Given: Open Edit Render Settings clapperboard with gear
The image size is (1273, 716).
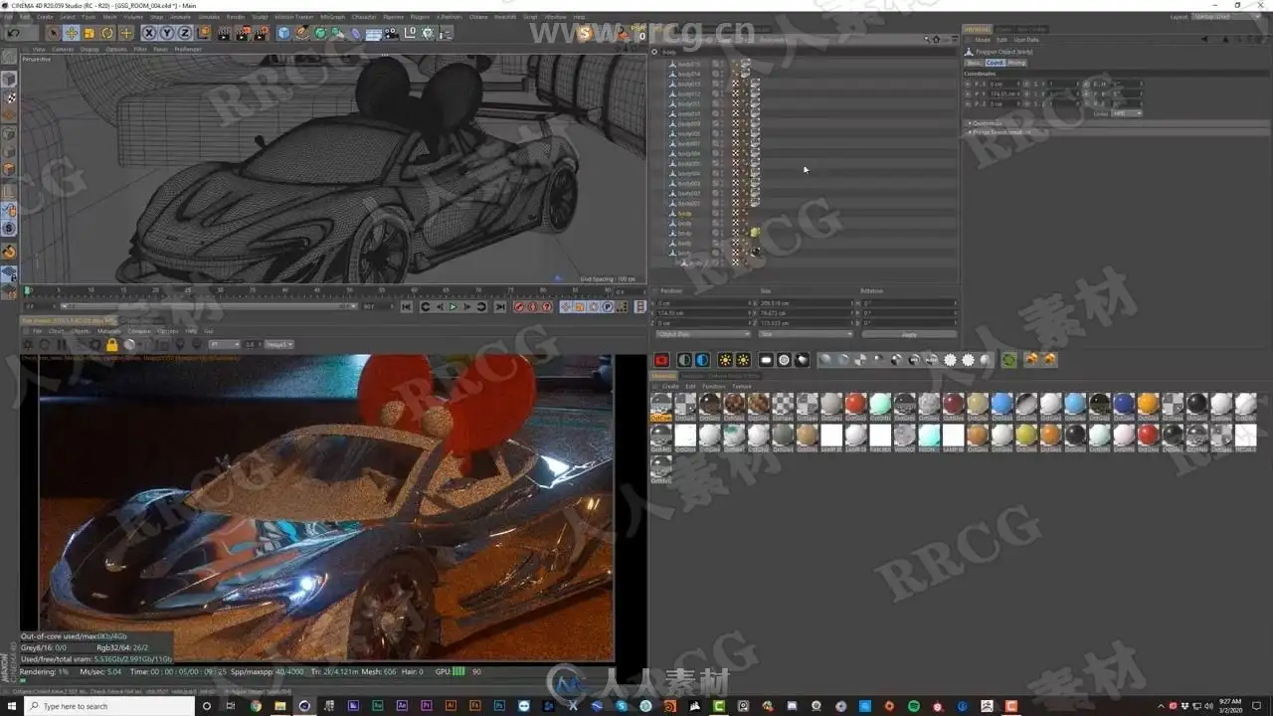Looking at the screenshot, I should tap(260, 33).
